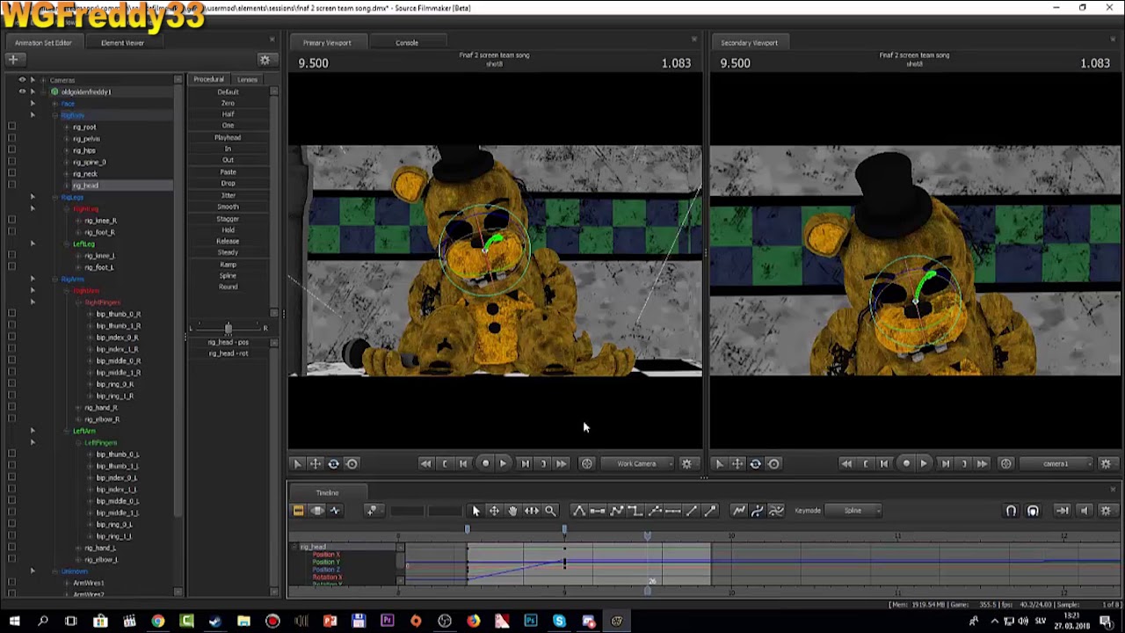Set flat tangent mode icon in timeline

(x=598, y=510)
